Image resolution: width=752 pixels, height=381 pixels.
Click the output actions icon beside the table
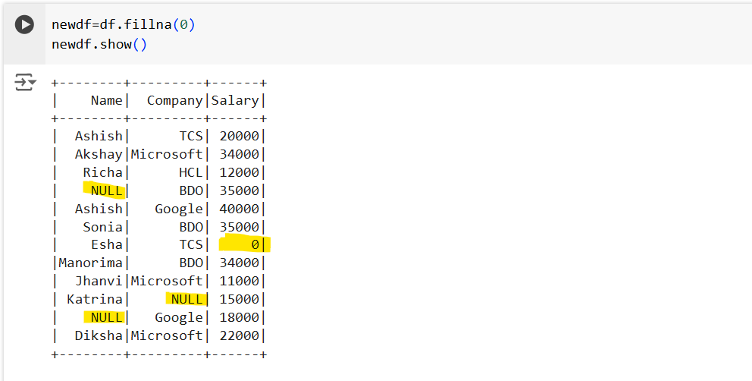(x=25, y=82)
